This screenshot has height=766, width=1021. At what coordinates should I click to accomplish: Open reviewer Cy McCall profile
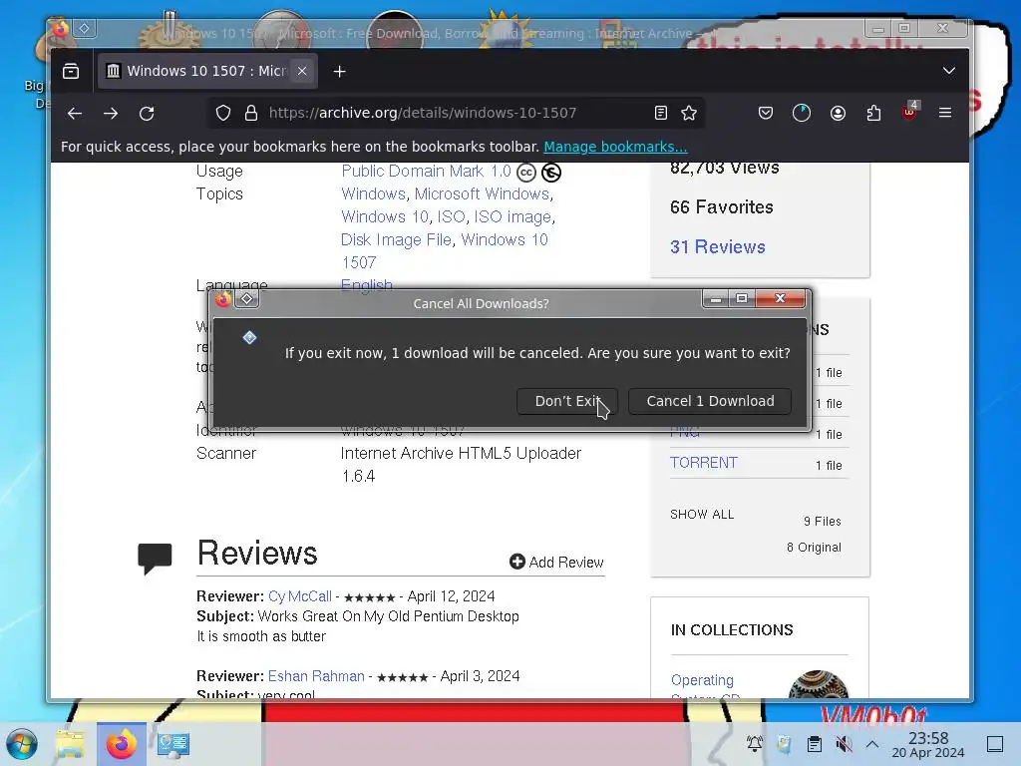pos(299,596)
